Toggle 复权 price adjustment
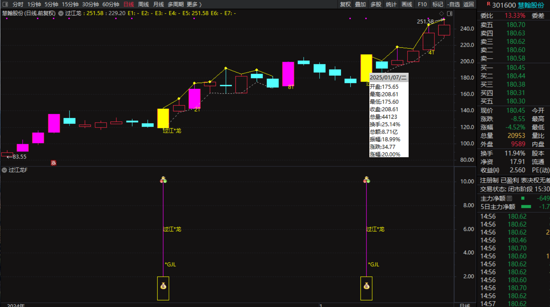The width and height of the screenshot is (550, 307). 345,4
